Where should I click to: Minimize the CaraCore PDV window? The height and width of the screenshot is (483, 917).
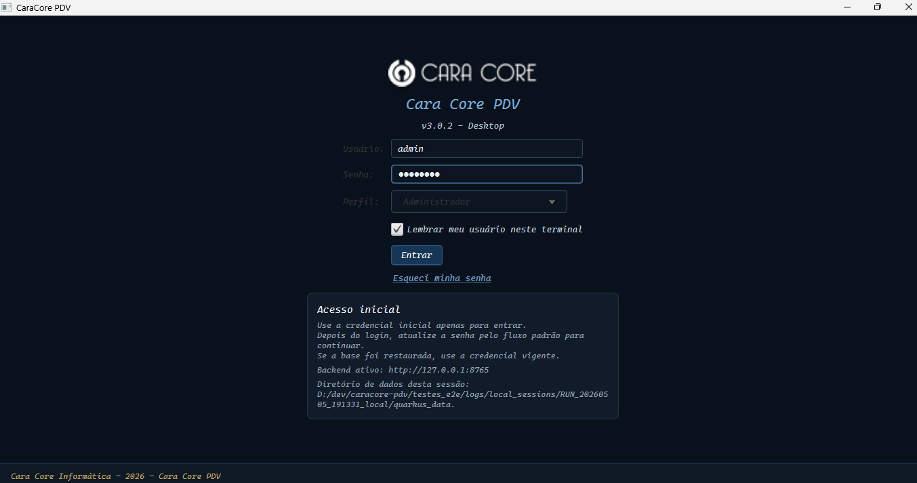(847, 7)
